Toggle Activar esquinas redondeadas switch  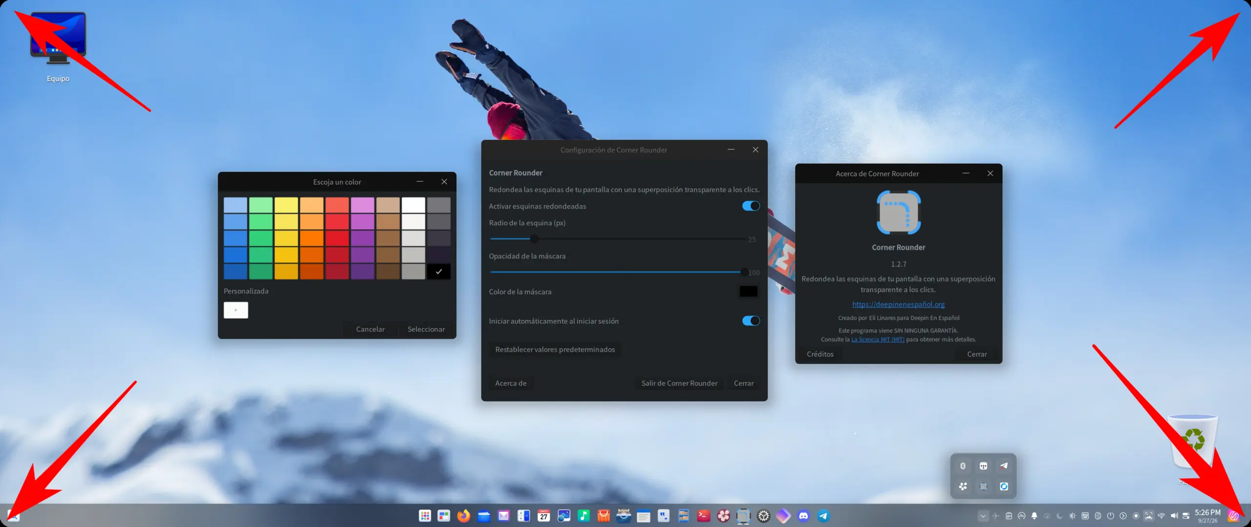(751, 206)
